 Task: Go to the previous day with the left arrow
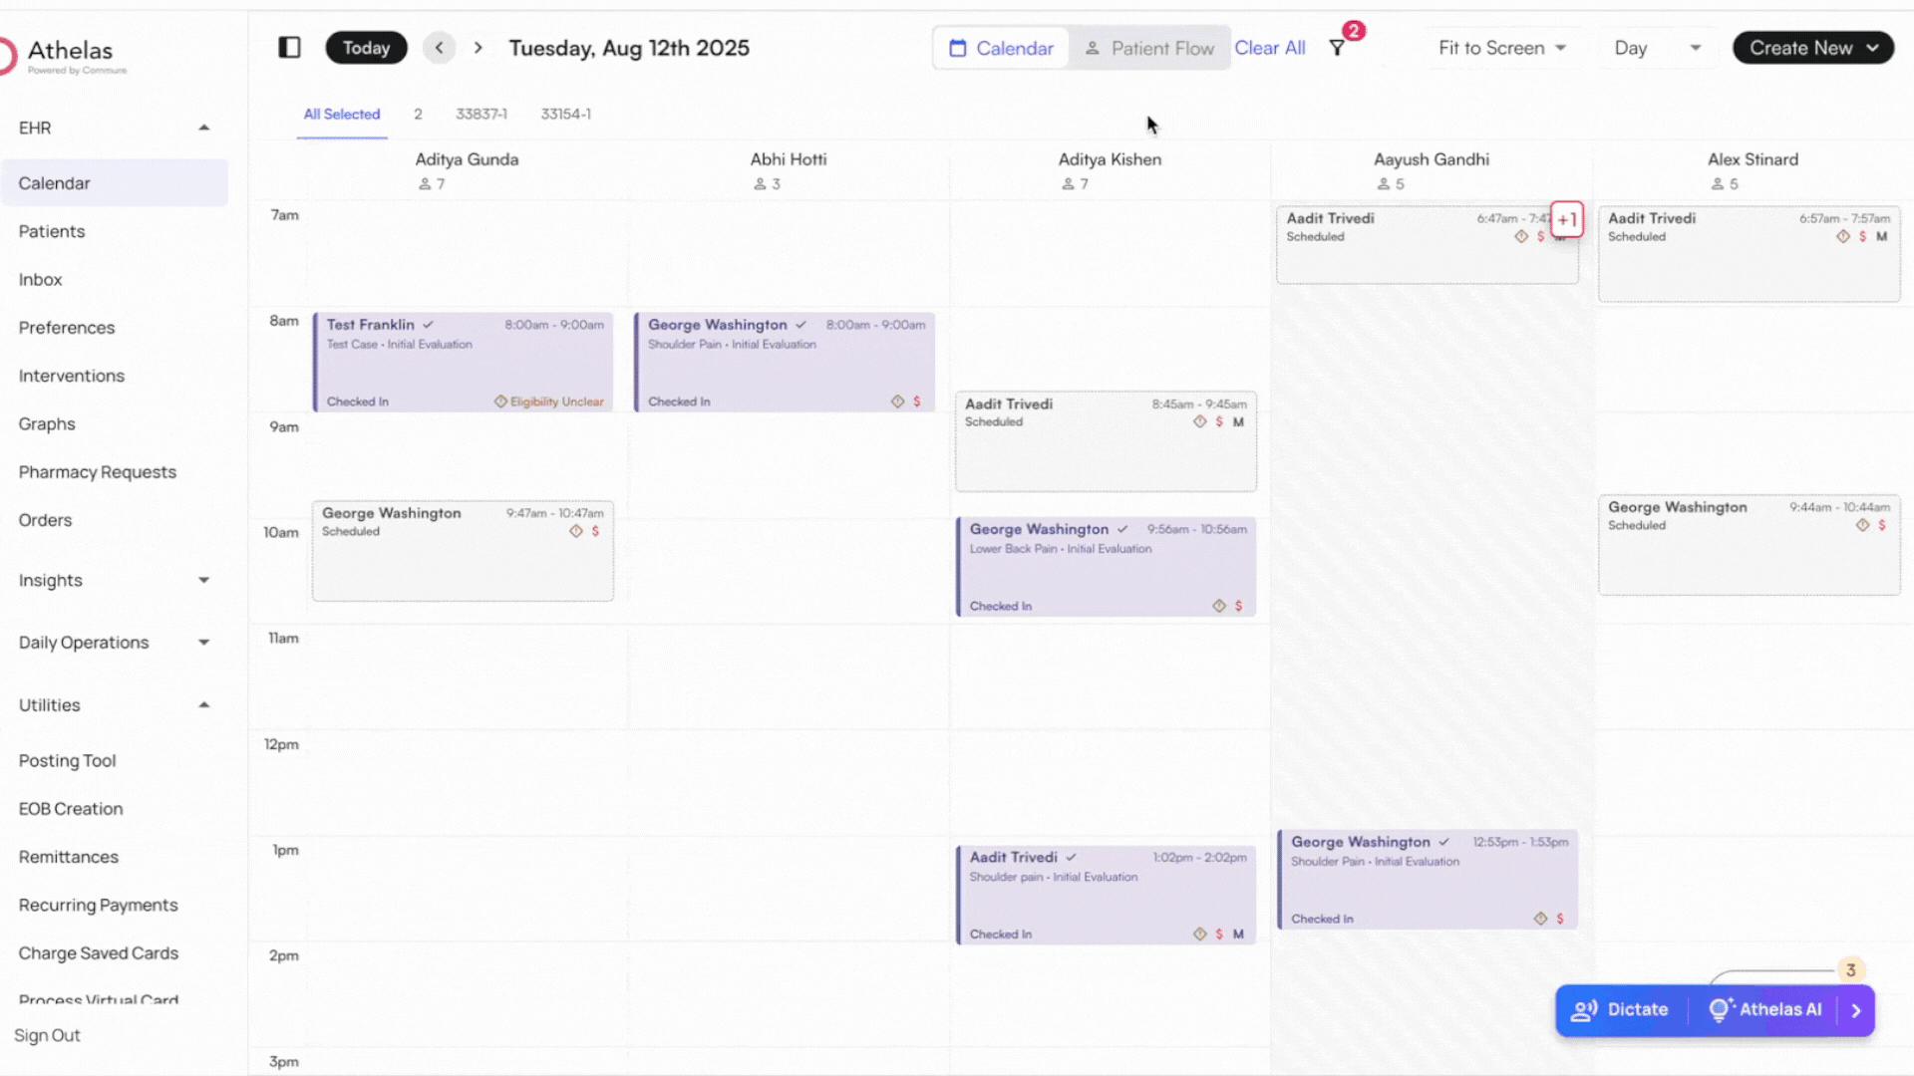click(439, 47)
